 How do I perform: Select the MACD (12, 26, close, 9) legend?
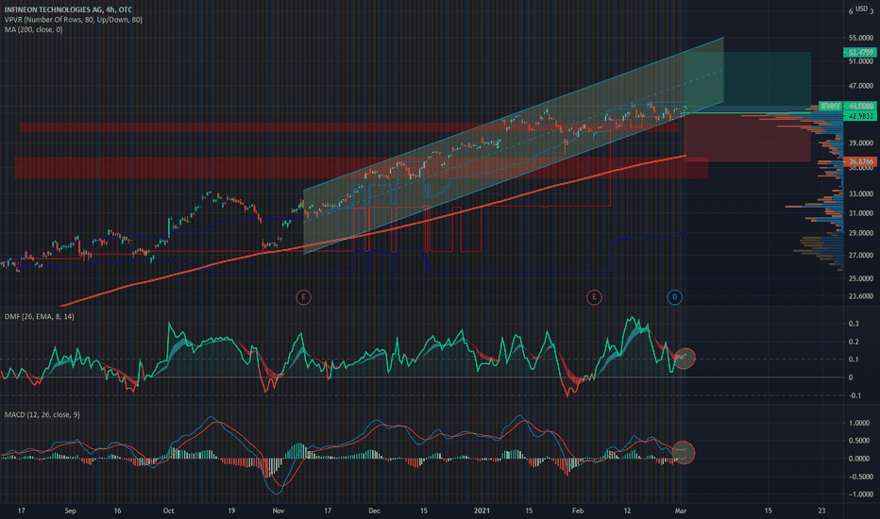click(42, 414)
